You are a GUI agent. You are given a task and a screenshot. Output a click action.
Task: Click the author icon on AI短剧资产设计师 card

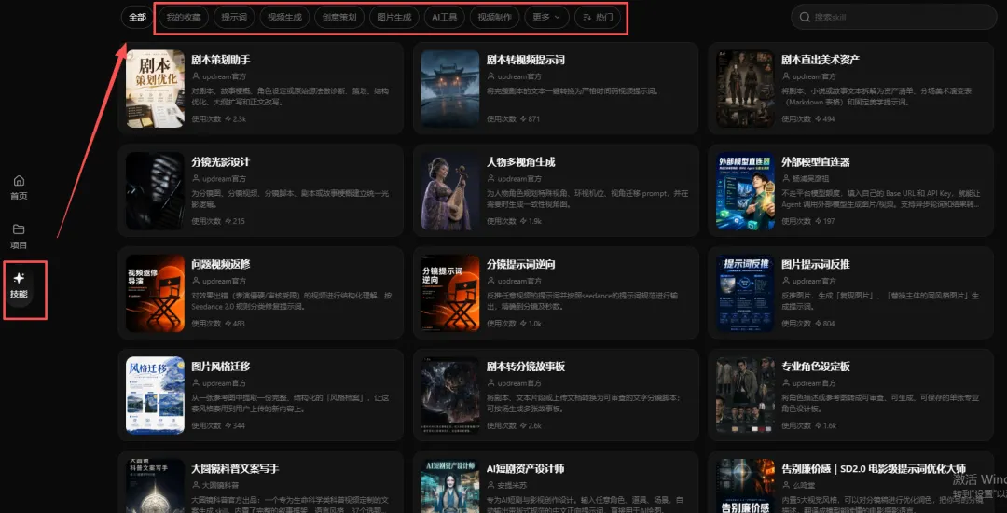(x=491, y=485)
